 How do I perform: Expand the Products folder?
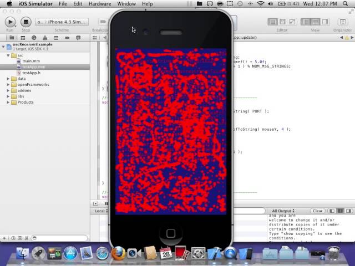click(8, 102)
